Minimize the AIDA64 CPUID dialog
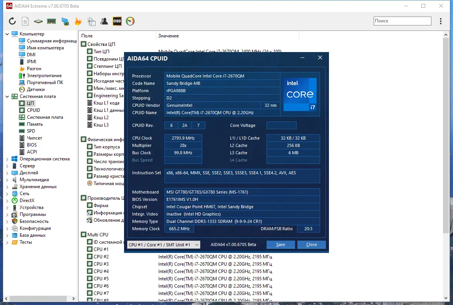The height and width of the screenshot is (305, 453). coord(302,58)
